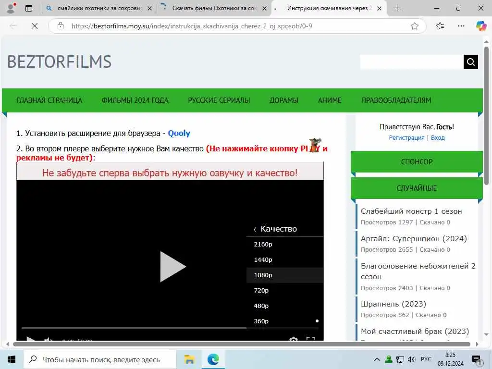Select 1080p quality
This screenshot has height=369, width=492.
(284, 275)
